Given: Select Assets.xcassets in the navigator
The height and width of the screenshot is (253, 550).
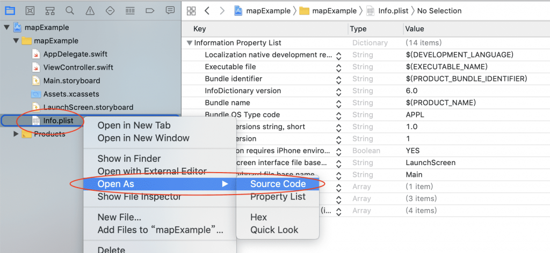Looking at the screenshot, I should click(71, 94).
